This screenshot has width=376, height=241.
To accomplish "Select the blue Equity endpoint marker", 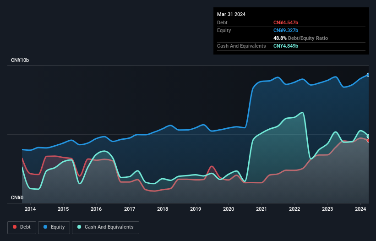I will [x=368, y=75].
